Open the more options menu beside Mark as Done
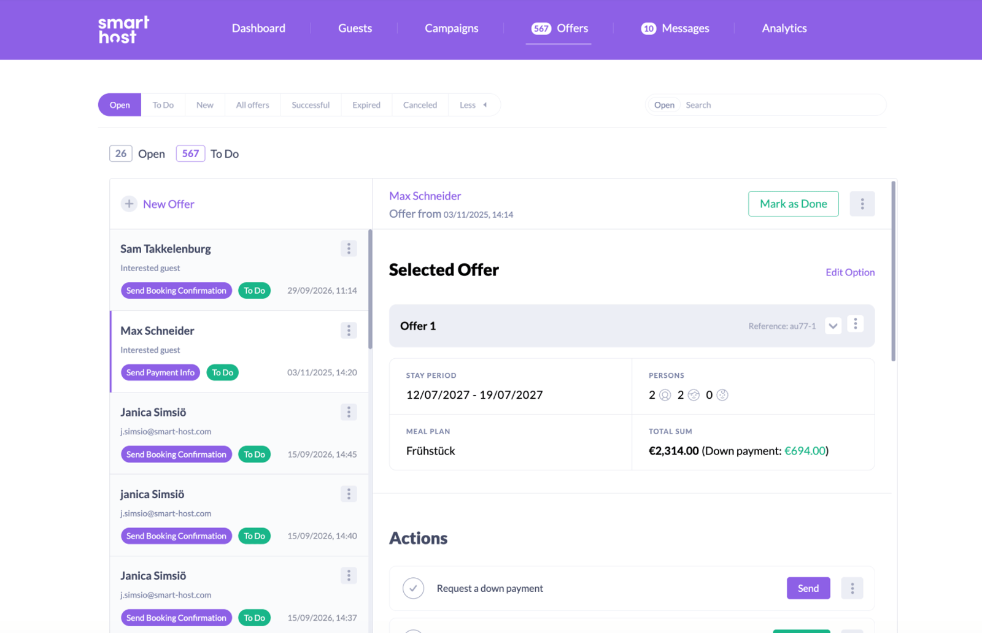 coord(862,204)
